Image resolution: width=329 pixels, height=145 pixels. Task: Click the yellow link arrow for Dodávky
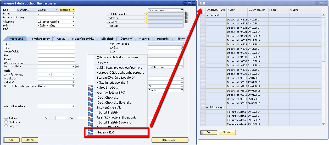point(146,18)
